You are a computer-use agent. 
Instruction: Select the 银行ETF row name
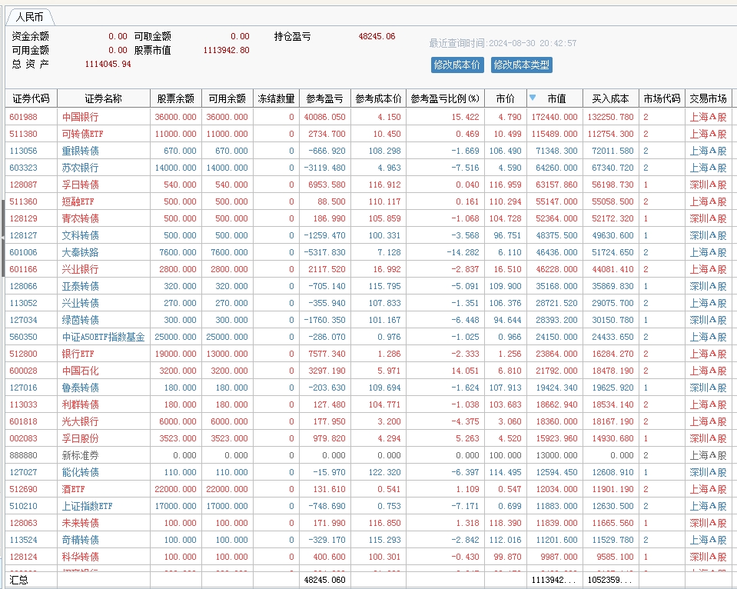coord(78,354)
